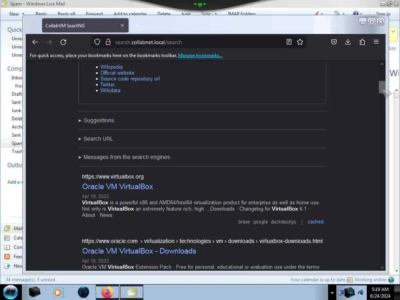Toggle Reader View icon in address bar
Image resolution: width=400 pixels, height=300 pixels.
point(289,42)
